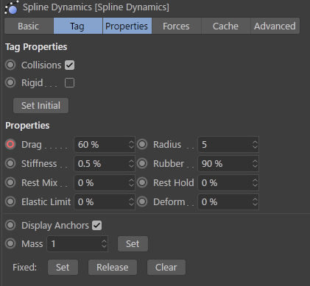Image resolution: width=310 pixels, height=286 pixels.
Task: Click the Stiffness value input field
Action: 105,164
